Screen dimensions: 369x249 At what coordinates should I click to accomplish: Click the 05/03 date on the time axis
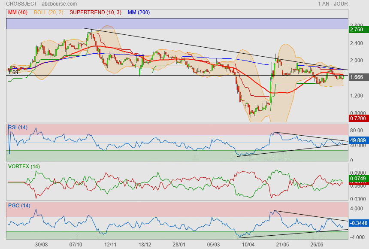coord(213,245)
